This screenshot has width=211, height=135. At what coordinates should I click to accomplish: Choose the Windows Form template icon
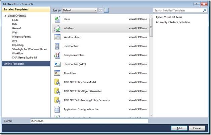pos(57,37)
